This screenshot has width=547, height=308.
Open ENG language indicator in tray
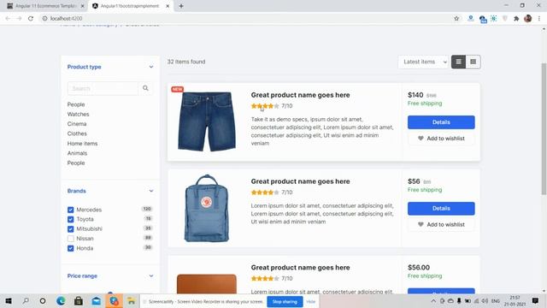point(496,300)
